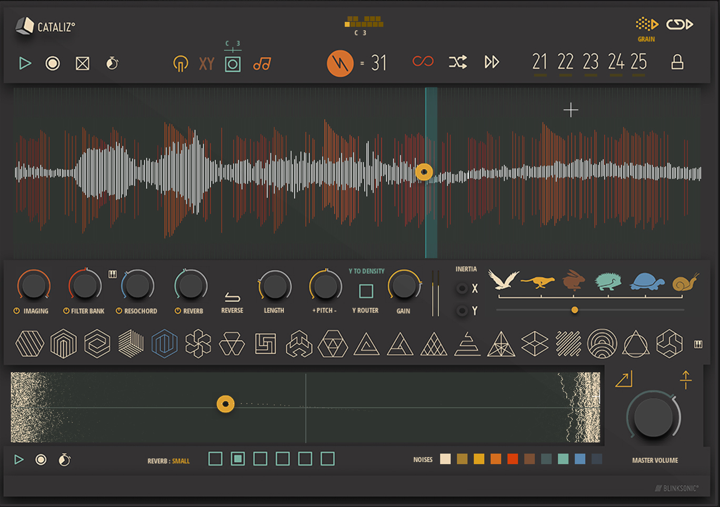Toggle the infinity loop icon
Viewport: 720px width, 507px height.
pyautogui.click(x=423, y=62)
